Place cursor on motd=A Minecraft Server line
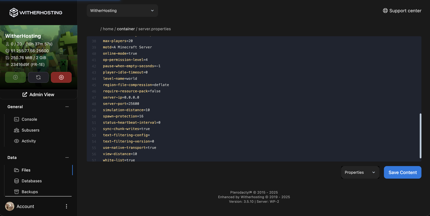 pos(127,47)
